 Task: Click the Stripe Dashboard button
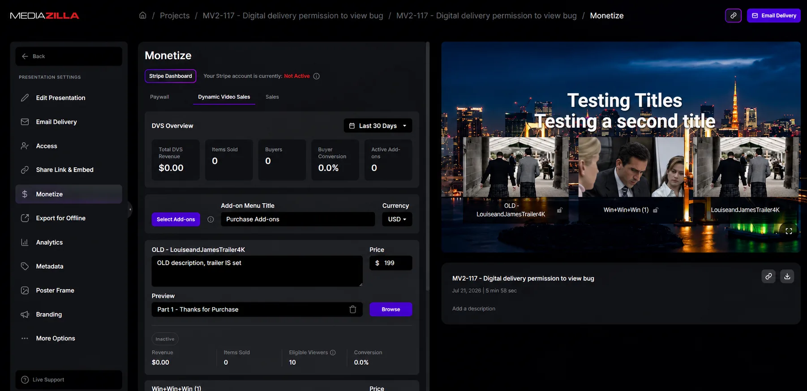(x=170, y=76)
